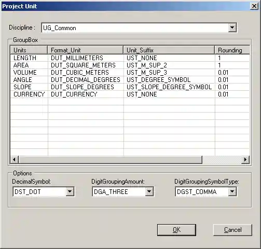Select the LENGTH row
Viewport: 261px width, 249px height.
click(x=130, y=58)
